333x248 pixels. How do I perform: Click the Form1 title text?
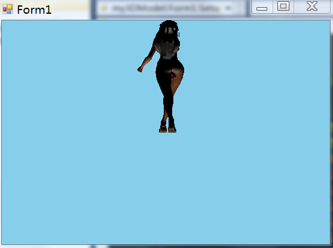(x=34, y=10)
